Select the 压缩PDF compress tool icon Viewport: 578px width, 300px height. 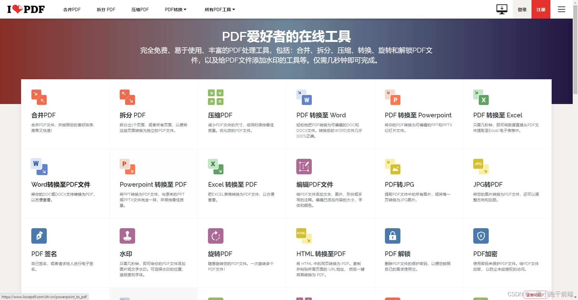pos(216,97)
